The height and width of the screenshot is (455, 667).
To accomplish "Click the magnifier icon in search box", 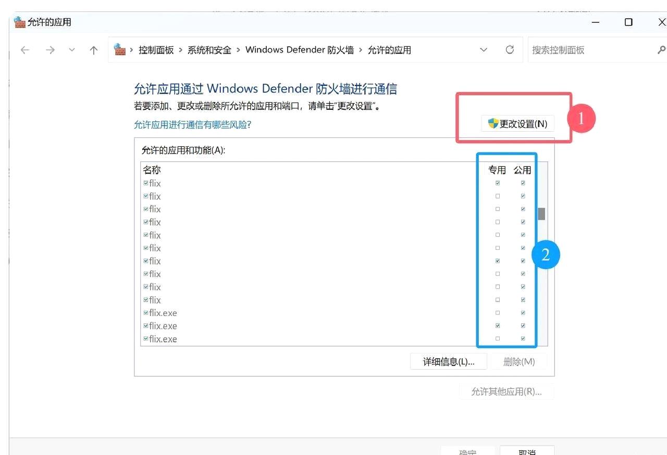I will (661, 50).
